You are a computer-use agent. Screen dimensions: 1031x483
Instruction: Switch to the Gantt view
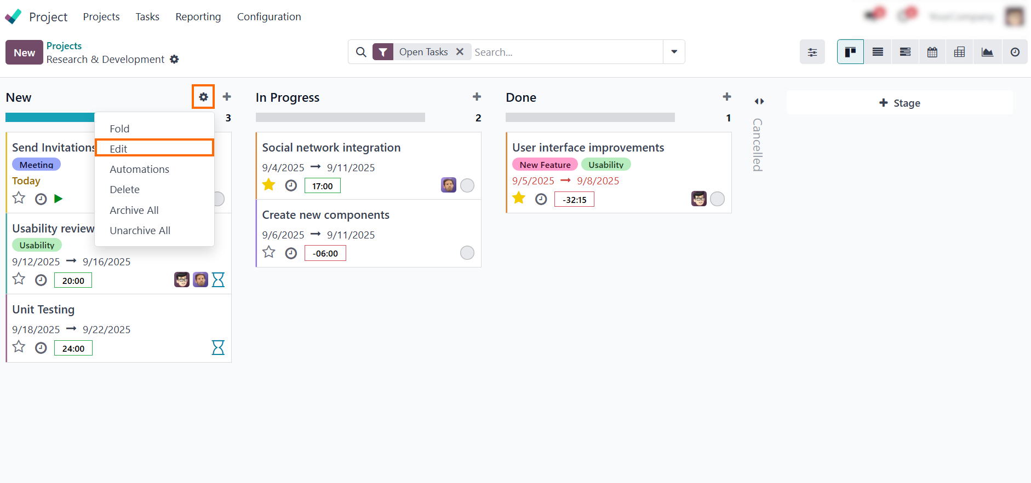[905, 52]
